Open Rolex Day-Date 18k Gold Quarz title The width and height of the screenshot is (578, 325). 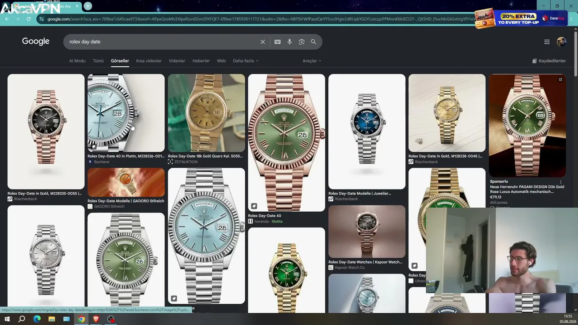[x=205, y=156]
